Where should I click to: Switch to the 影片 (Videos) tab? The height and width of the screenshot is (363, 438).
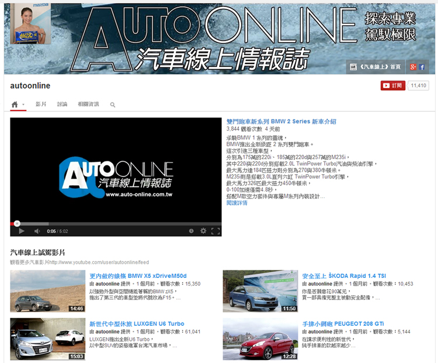pyautogui.click(x=41, y=104)
